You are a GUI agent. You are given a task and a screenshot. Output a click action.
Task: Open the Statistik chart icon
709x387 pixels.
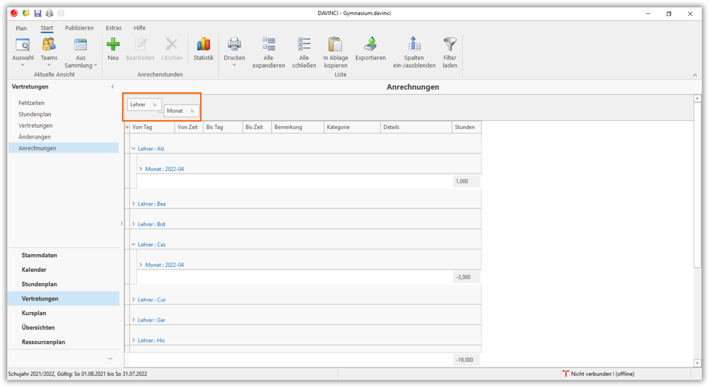click(x=203, y=45)
